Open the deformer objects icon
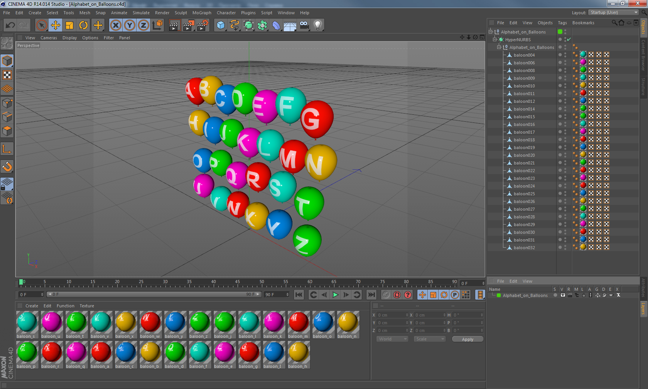This screenshot has width=648, height=389. point(277,25)
